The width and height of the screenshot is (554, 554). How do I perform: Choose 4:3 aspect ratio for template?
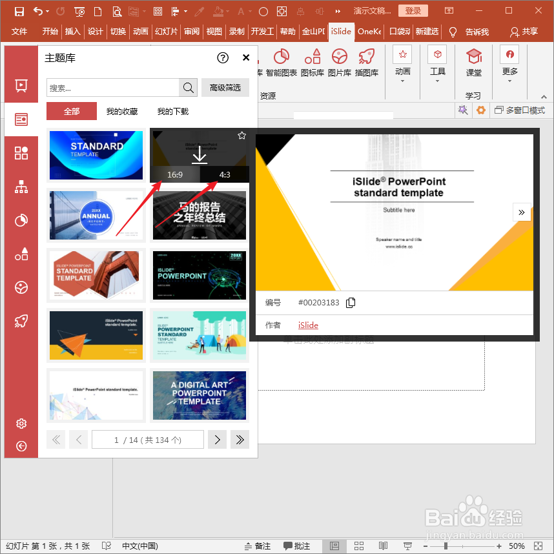tap(225, 174)
